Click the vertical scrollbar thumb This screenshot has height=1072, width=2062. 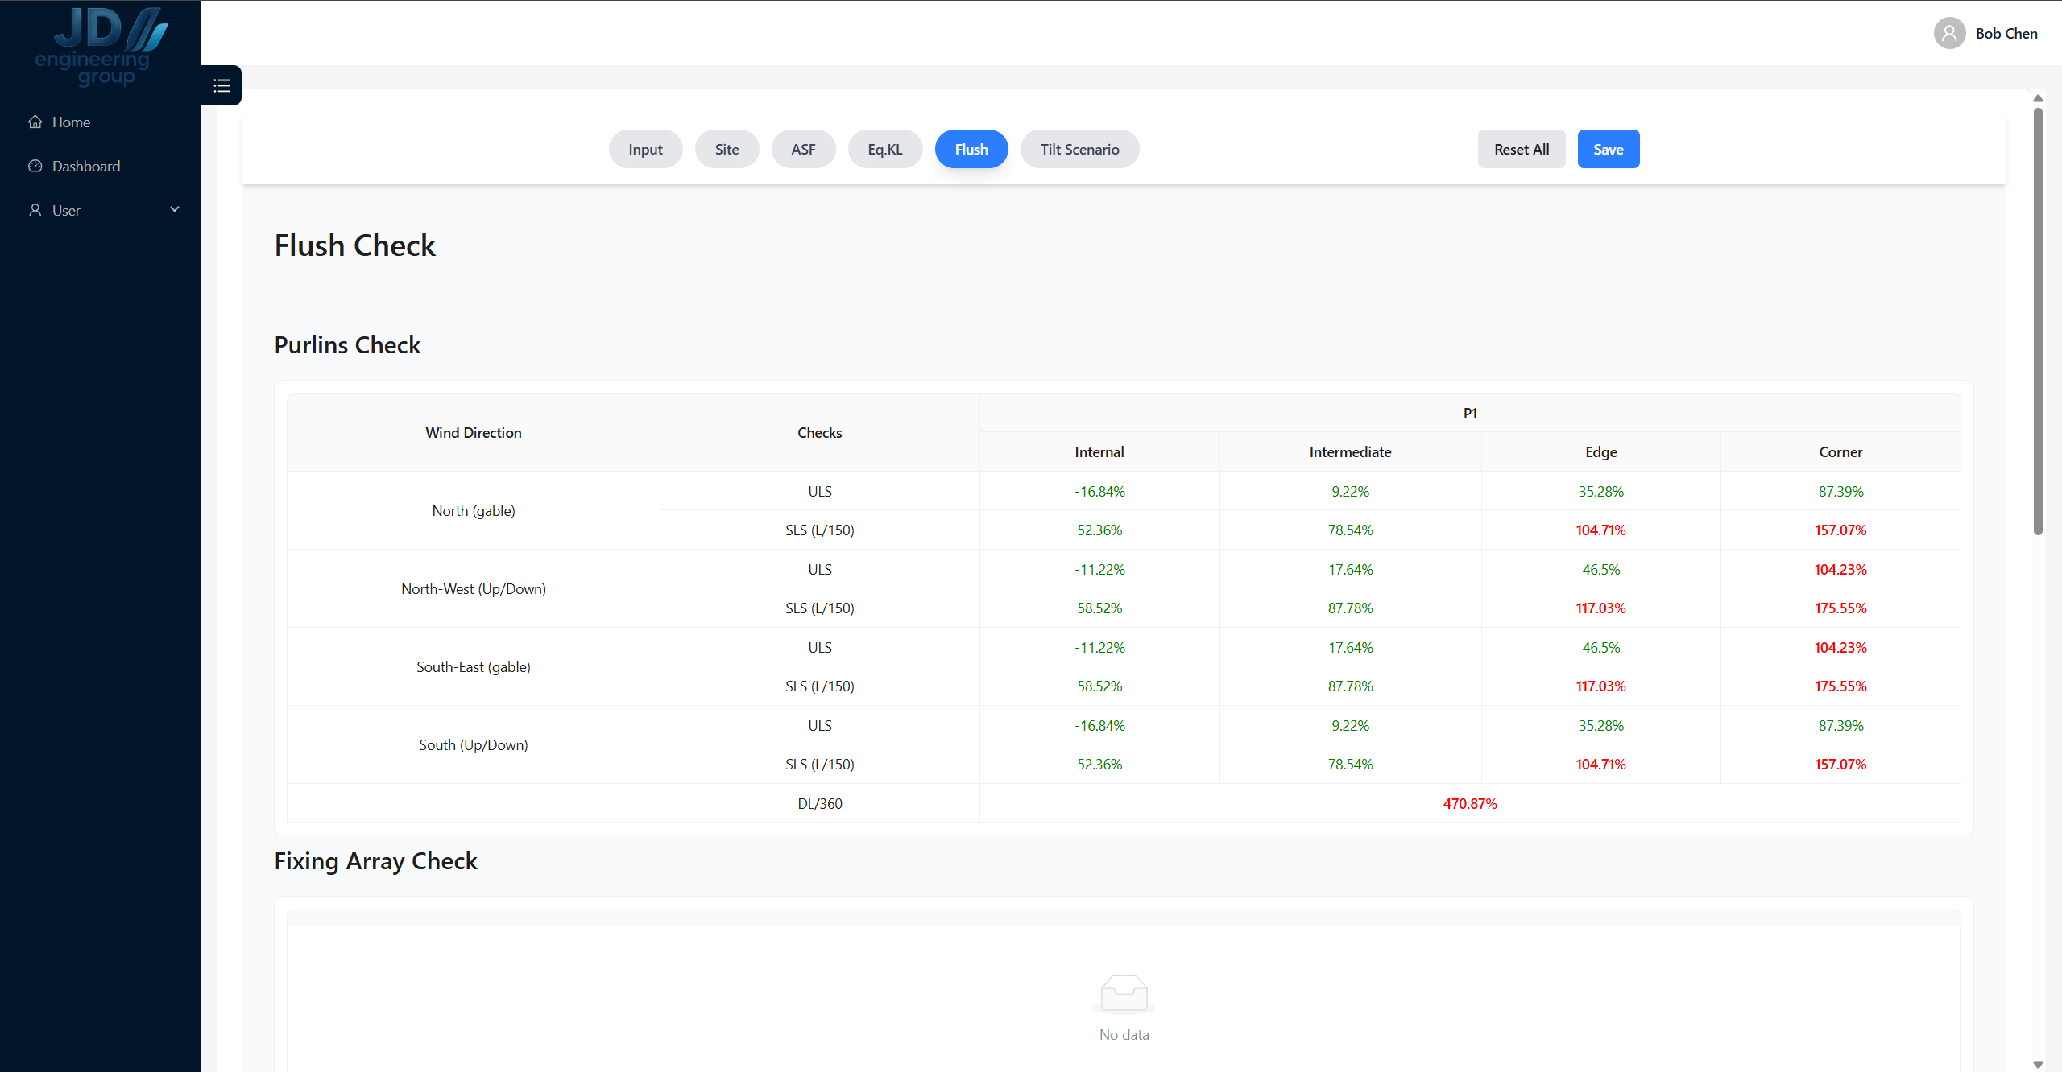2038,322
